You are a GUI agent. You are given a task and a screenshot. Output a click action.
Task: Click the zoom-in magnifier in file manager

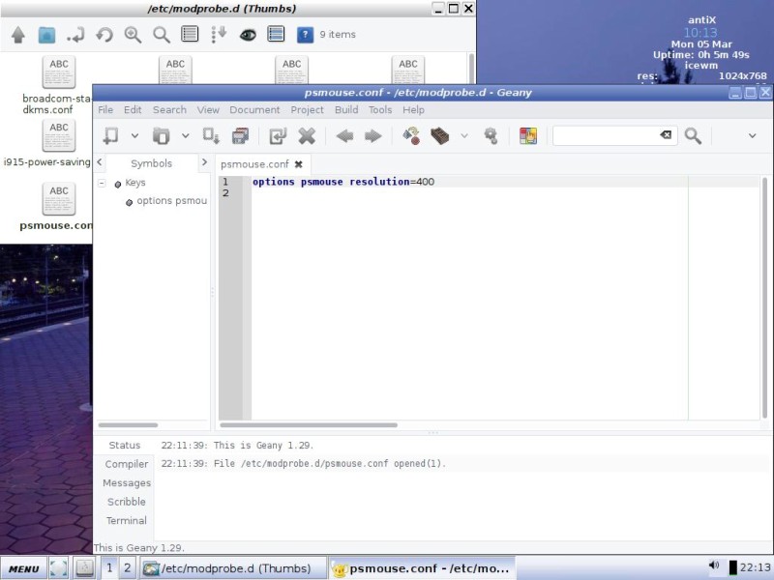[x=133, y=35]
